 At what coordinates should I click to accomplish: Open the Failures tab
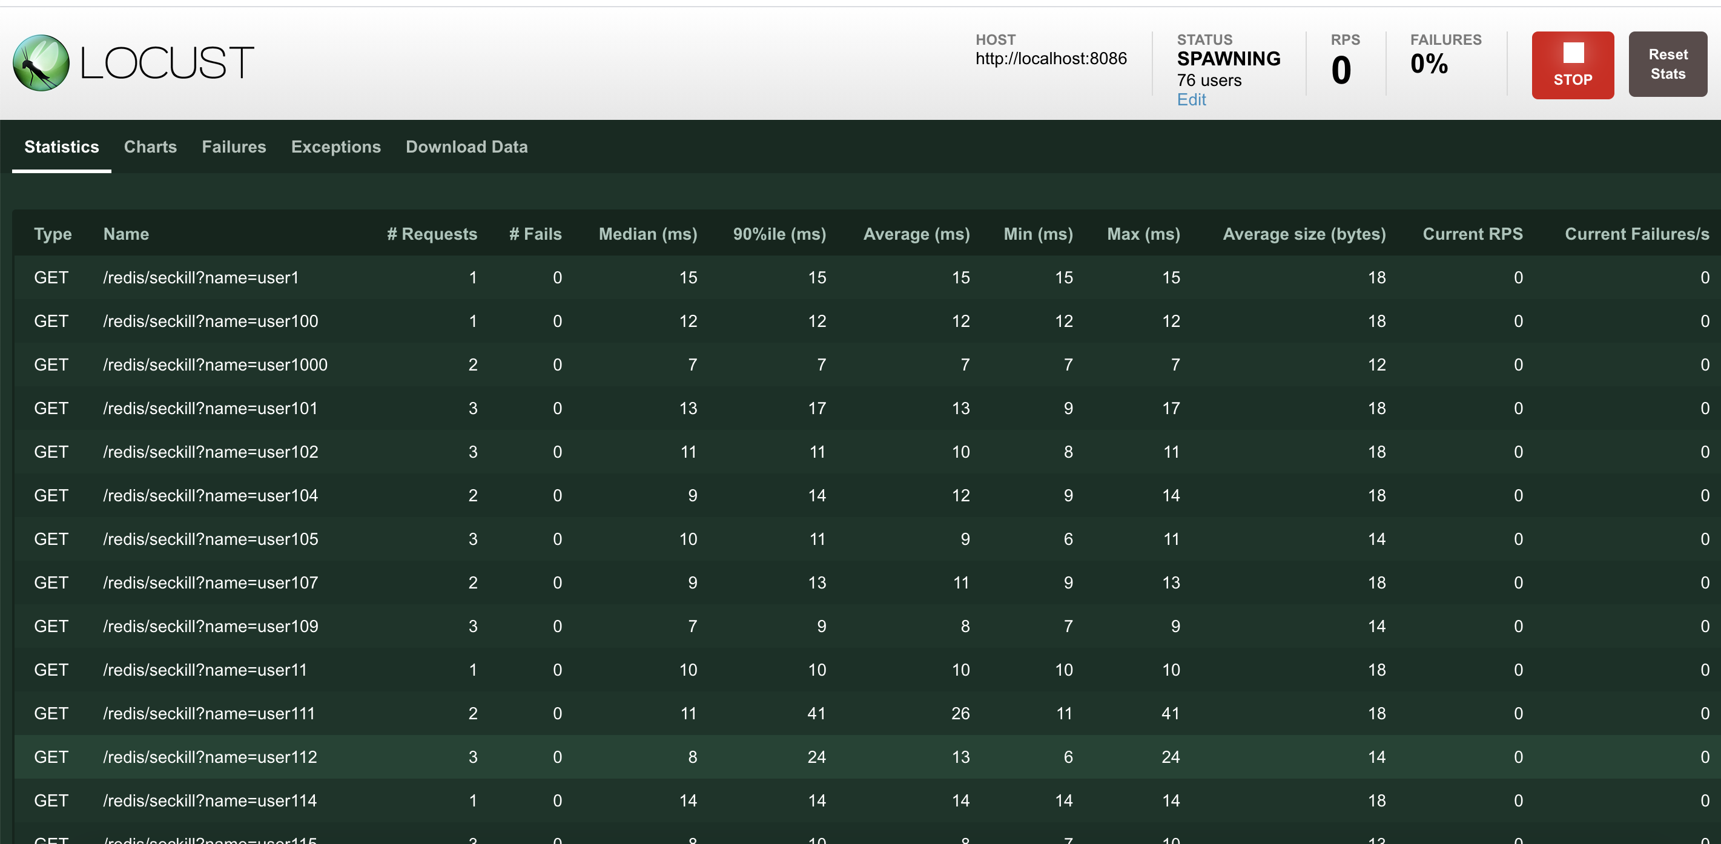[234, 147]
